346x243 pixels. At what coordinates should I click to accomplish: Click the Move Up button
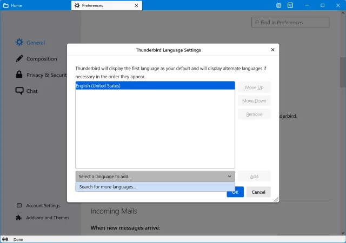(x=254, y=87)
